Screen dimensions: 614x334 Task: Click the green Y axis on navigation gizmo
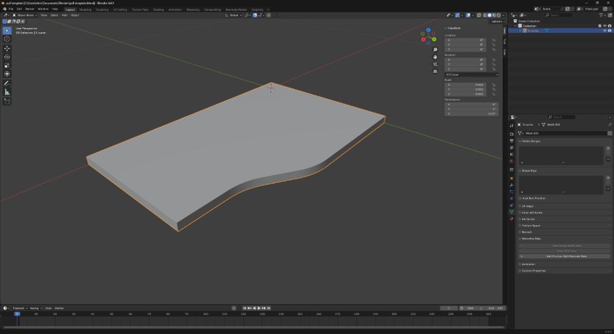[434, 39]
